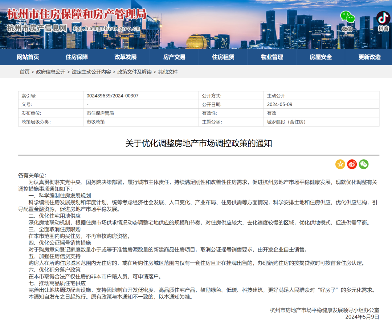Select 物业管理 from the navigation bar

click(x=272, y=57)
